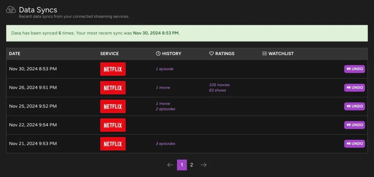This screenshot has height=177, width=374.
Task: Open Netflix logo in Nov 22 row
Action: pos(113,125)
